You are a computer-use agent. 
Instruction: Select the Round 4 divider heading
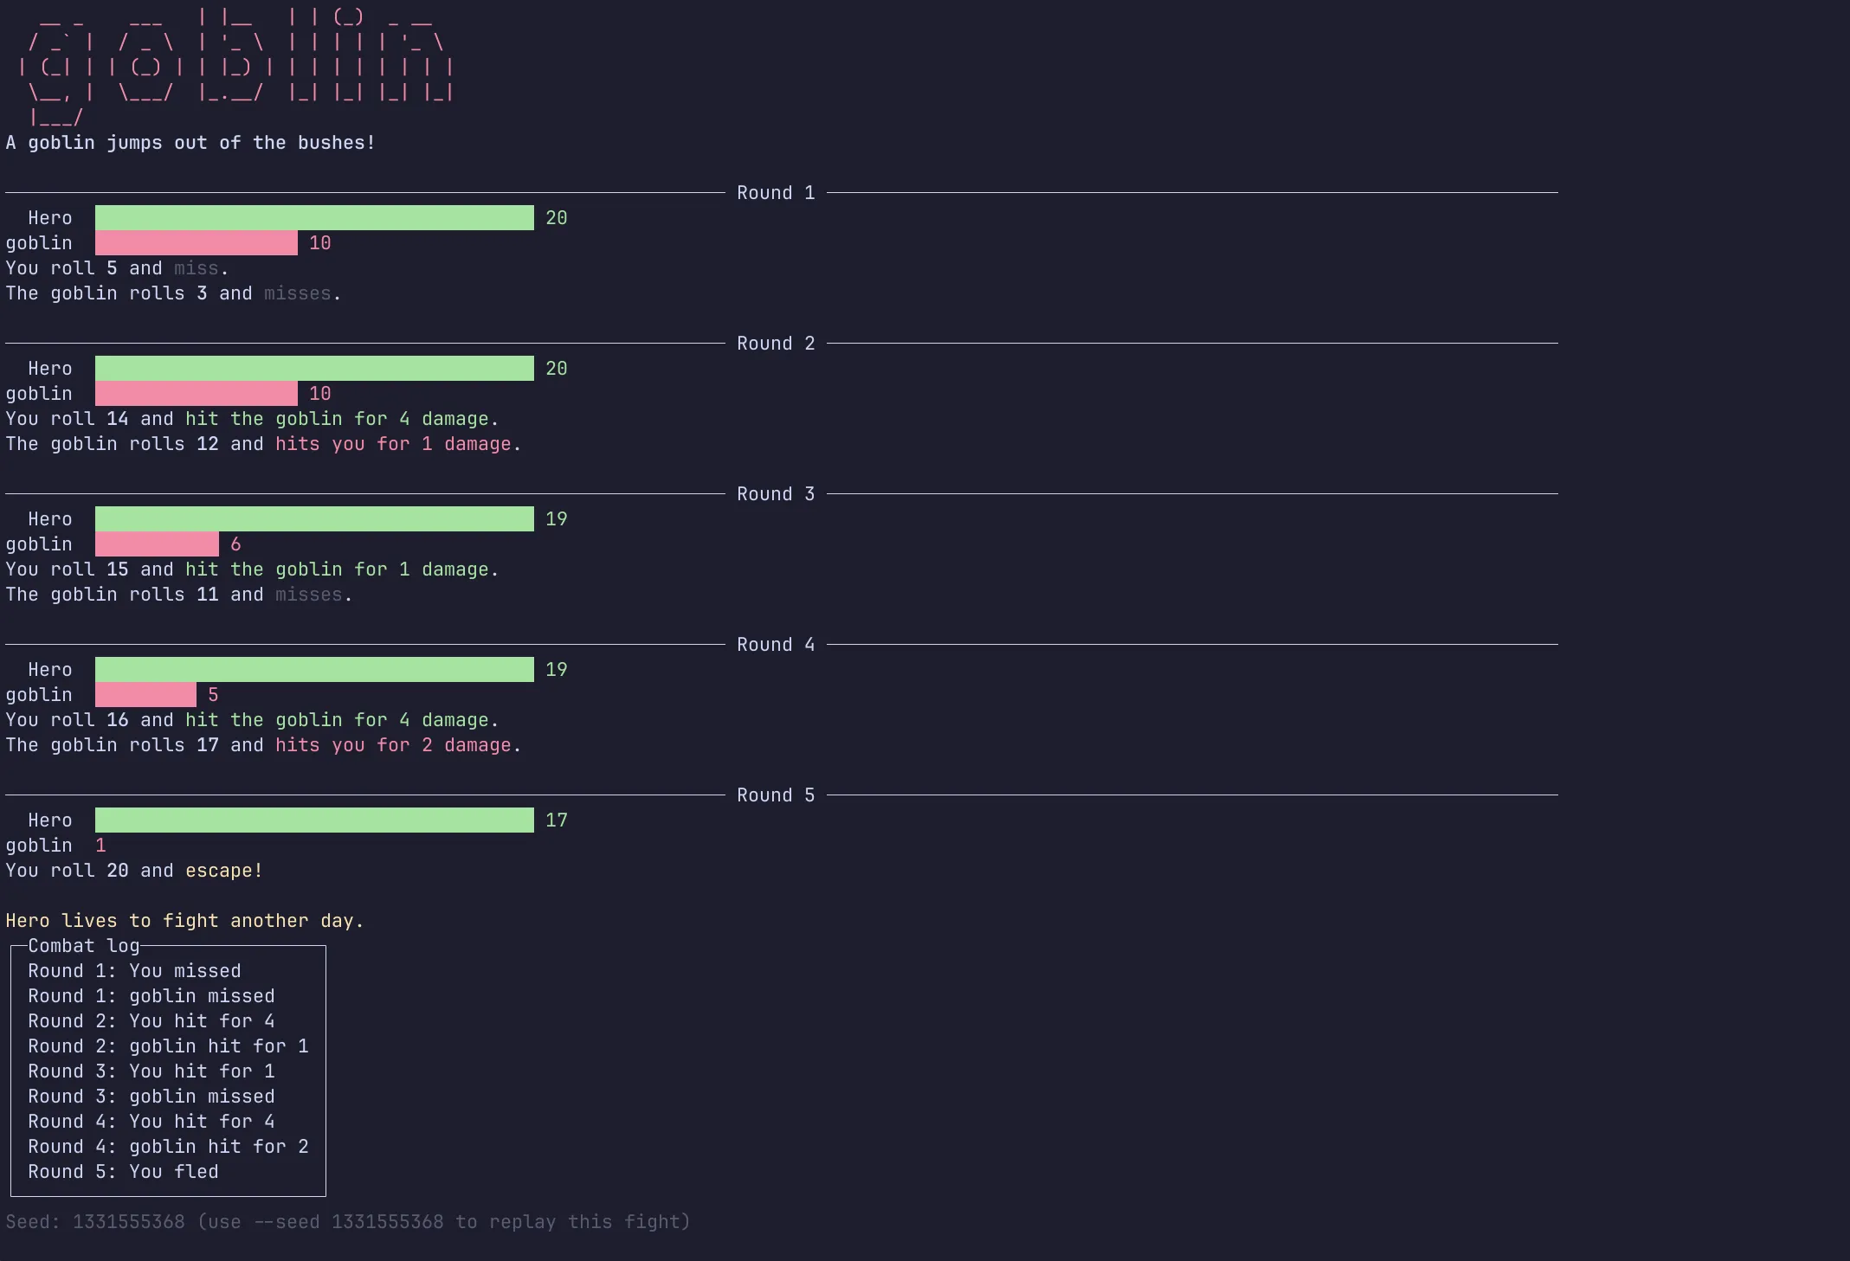pyautogui.click(x=776, y=645)
